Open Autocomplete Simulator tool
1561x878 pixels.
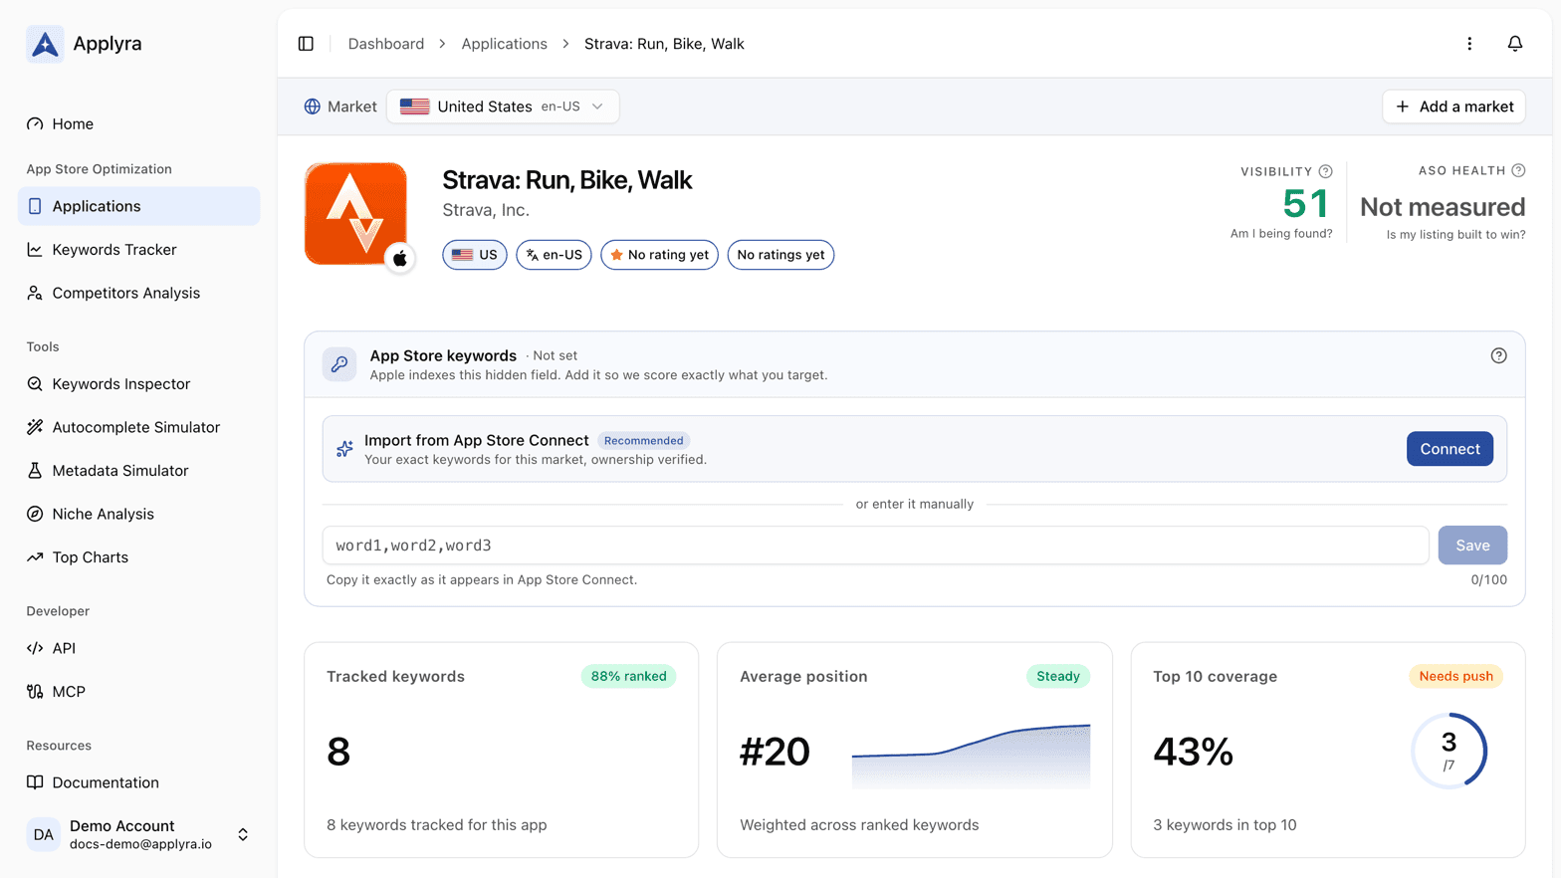click(x=138, y=427)
